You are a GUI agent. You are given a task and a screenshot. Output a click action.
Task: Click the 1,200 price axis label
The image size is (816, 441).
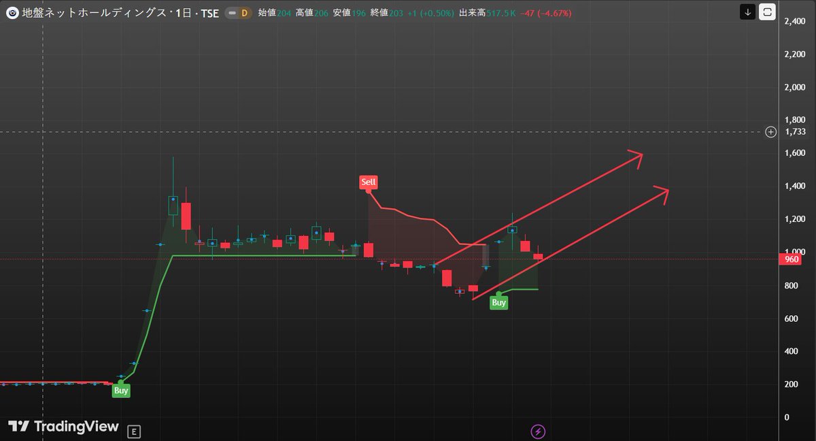click(795, 219)
